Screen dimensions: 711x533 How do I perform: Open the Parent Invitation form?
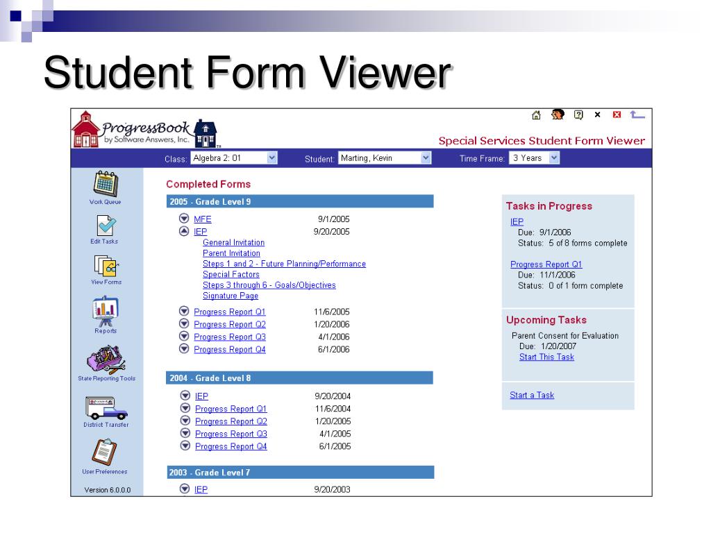[x=231, y=253]
